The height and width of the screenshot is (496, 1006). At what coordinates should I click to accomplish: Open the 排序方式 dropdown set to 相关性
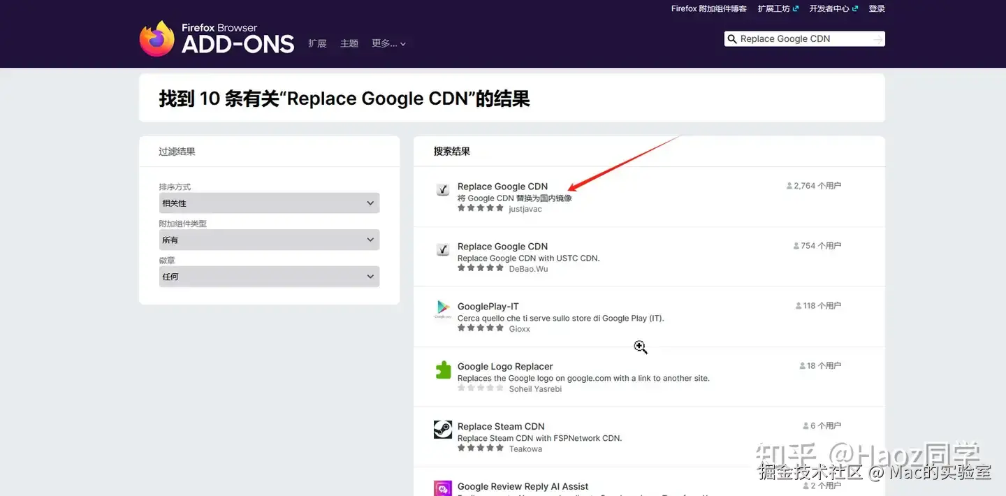coord(269,203)
